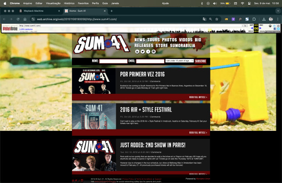Screen dimensions: 282x183
Task: Click the Email input field
Action: click(150, 61)
